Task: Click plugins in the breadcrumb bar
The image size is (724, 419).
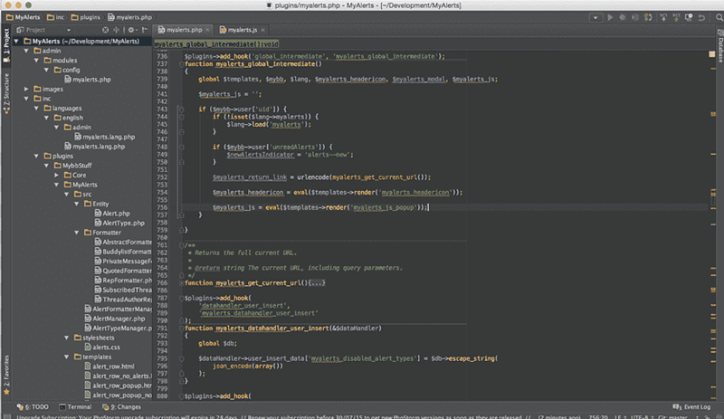Action: click(x=90, y=17)
